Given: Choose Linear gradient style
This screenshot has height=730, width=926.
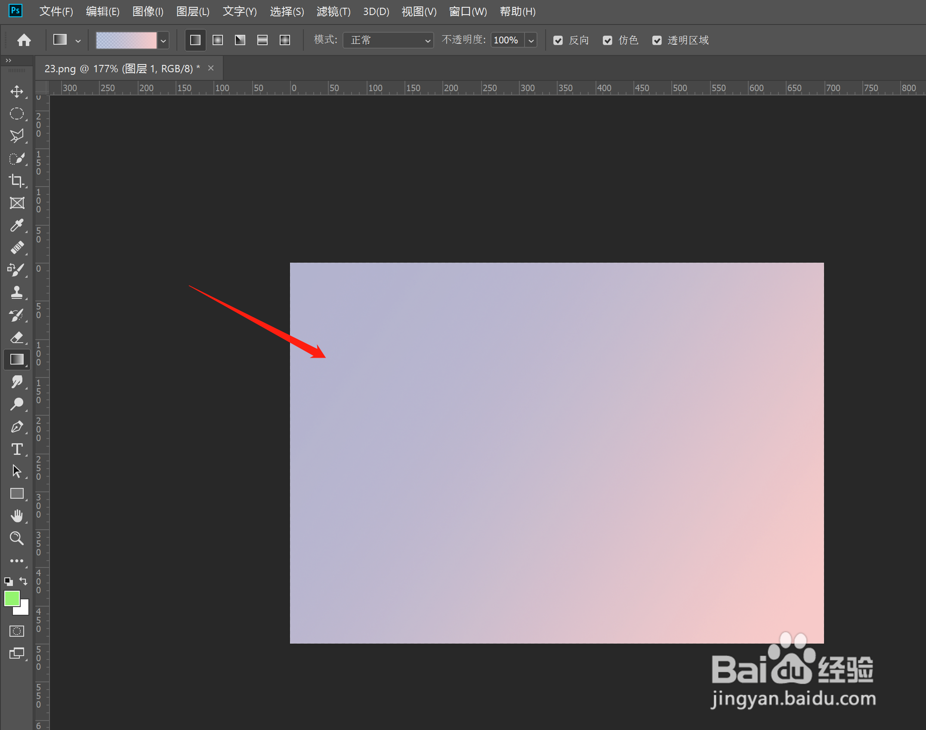Looking at the screenshot, I should pos(195,40).
